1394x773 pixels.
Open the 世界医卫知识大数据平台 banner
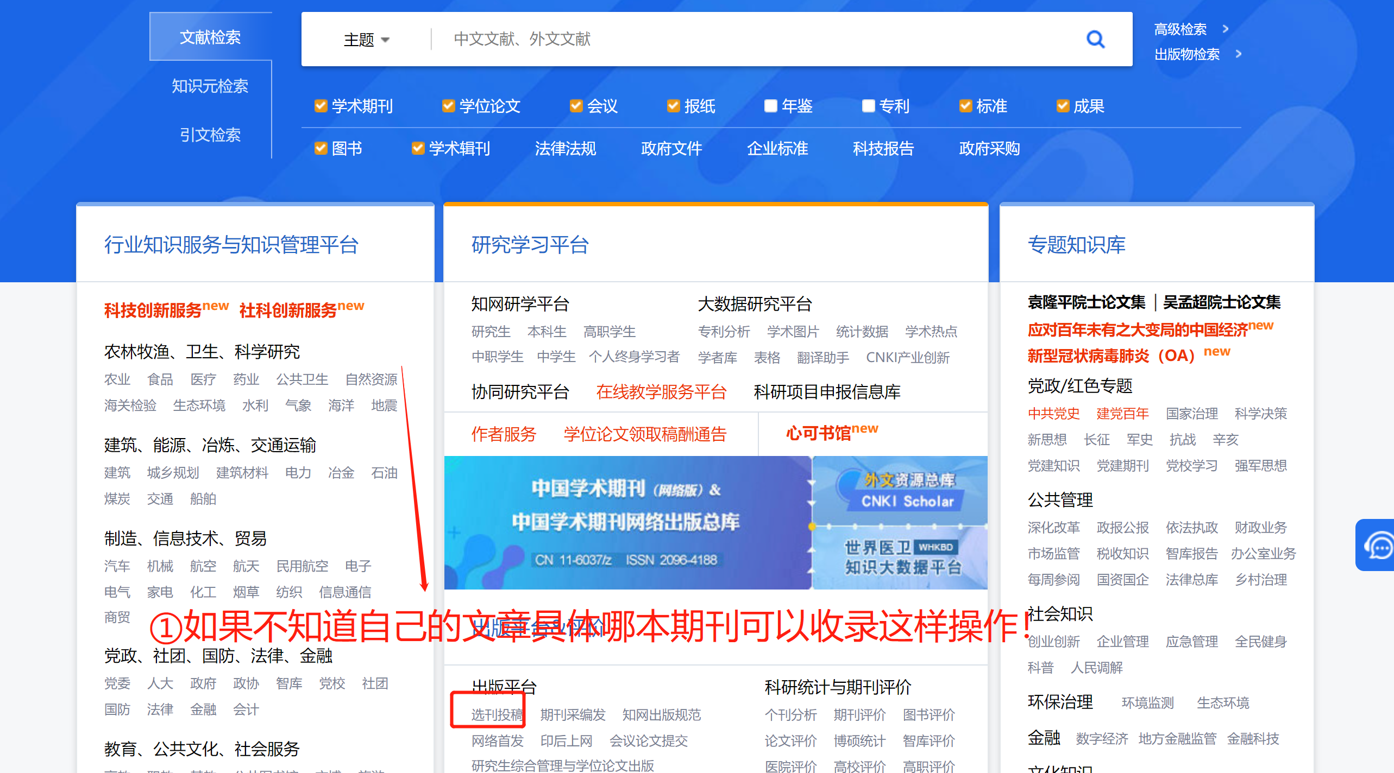901,558
